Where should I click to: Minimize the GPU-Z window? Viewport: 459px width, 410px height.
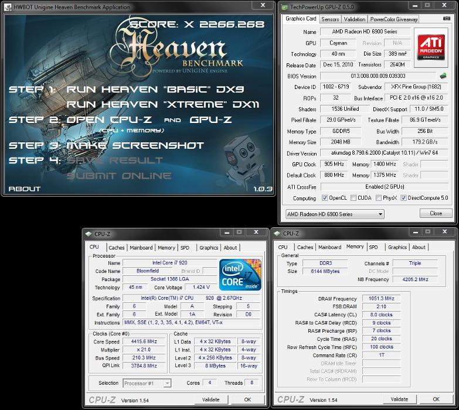point(415,5)
